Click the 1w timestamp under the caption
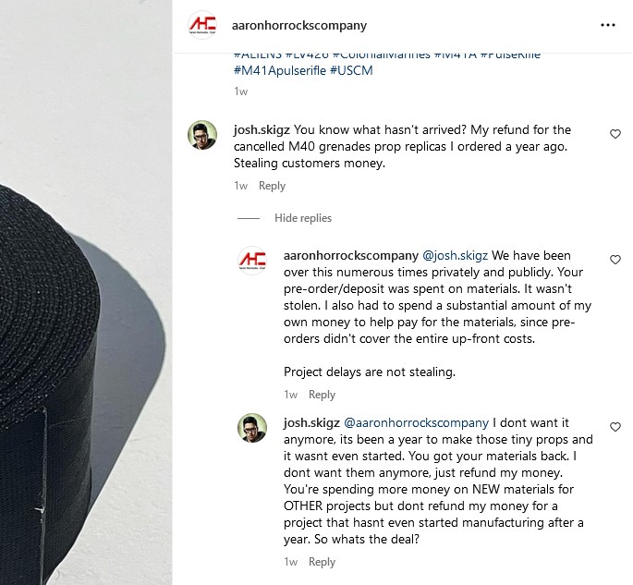Image resolution: width=633 pixels, height=585 pixels. (x=240, y=91)
